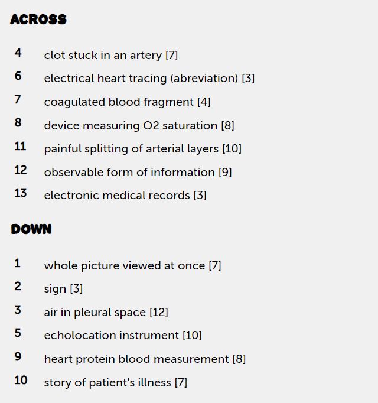
Task: Click the 'echolocation instrument' down clue
Action: 122,335
